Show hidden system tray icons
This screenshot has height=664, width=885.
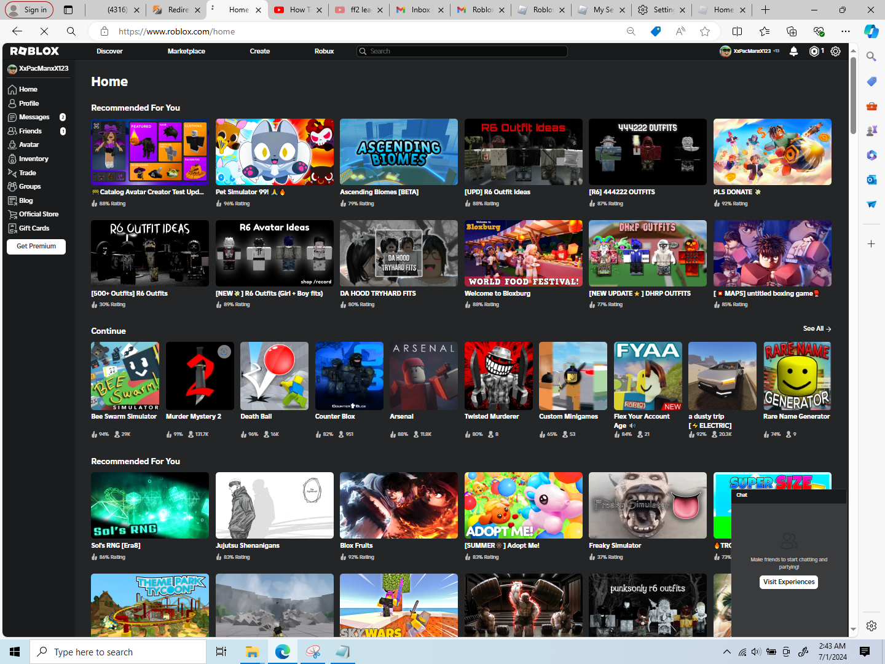pos(727,652)
